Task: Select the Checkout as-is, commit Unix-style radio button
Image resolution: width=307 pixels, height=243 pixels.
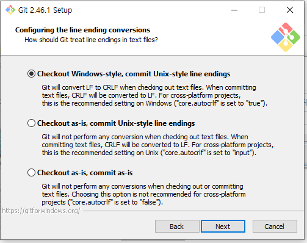Action: [x=31, y=123]
